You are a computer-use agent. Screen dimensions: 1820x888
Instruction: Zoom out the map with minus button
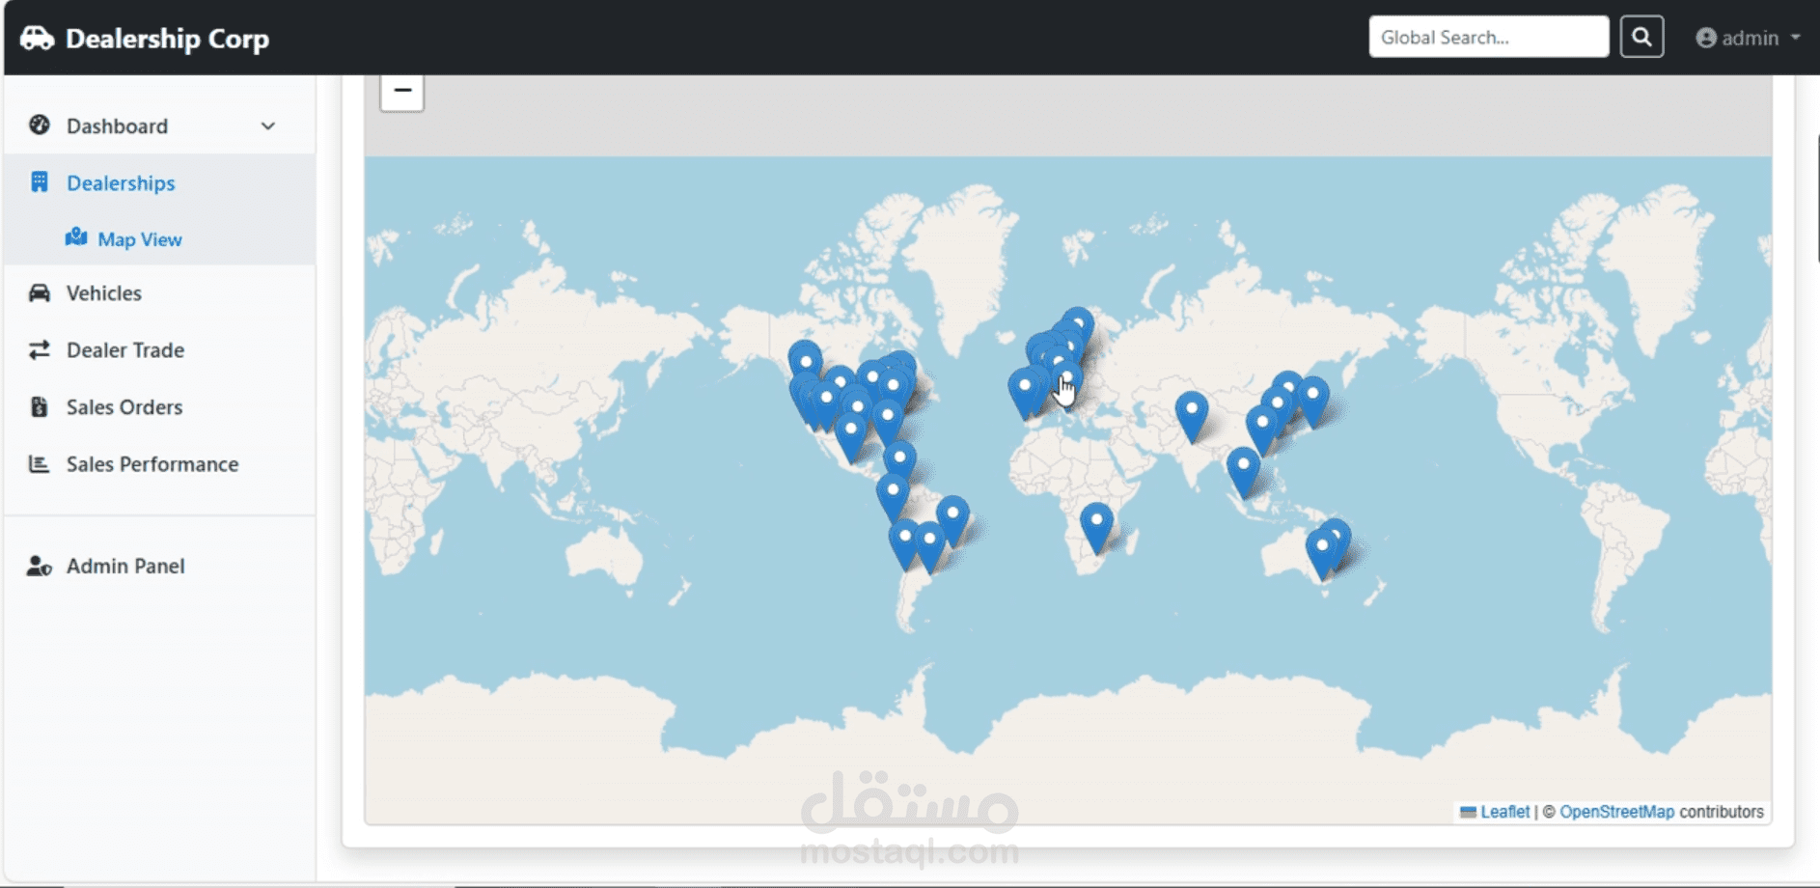click(402, 90)
